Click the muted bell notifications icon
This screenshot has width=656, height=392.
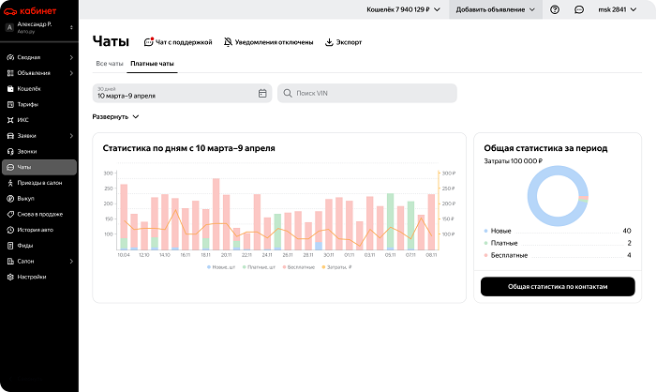(x=229, y=42)
